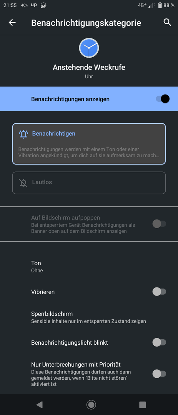This screenshot has width=178, height=415.
Task: Tap the blue Clock app icon
Action: (x=89, y=48)
